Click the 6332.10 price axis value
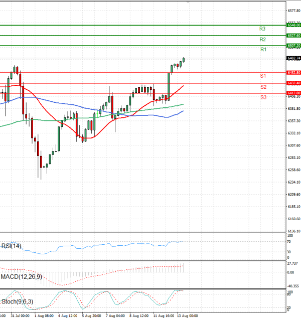 (294, 133)
